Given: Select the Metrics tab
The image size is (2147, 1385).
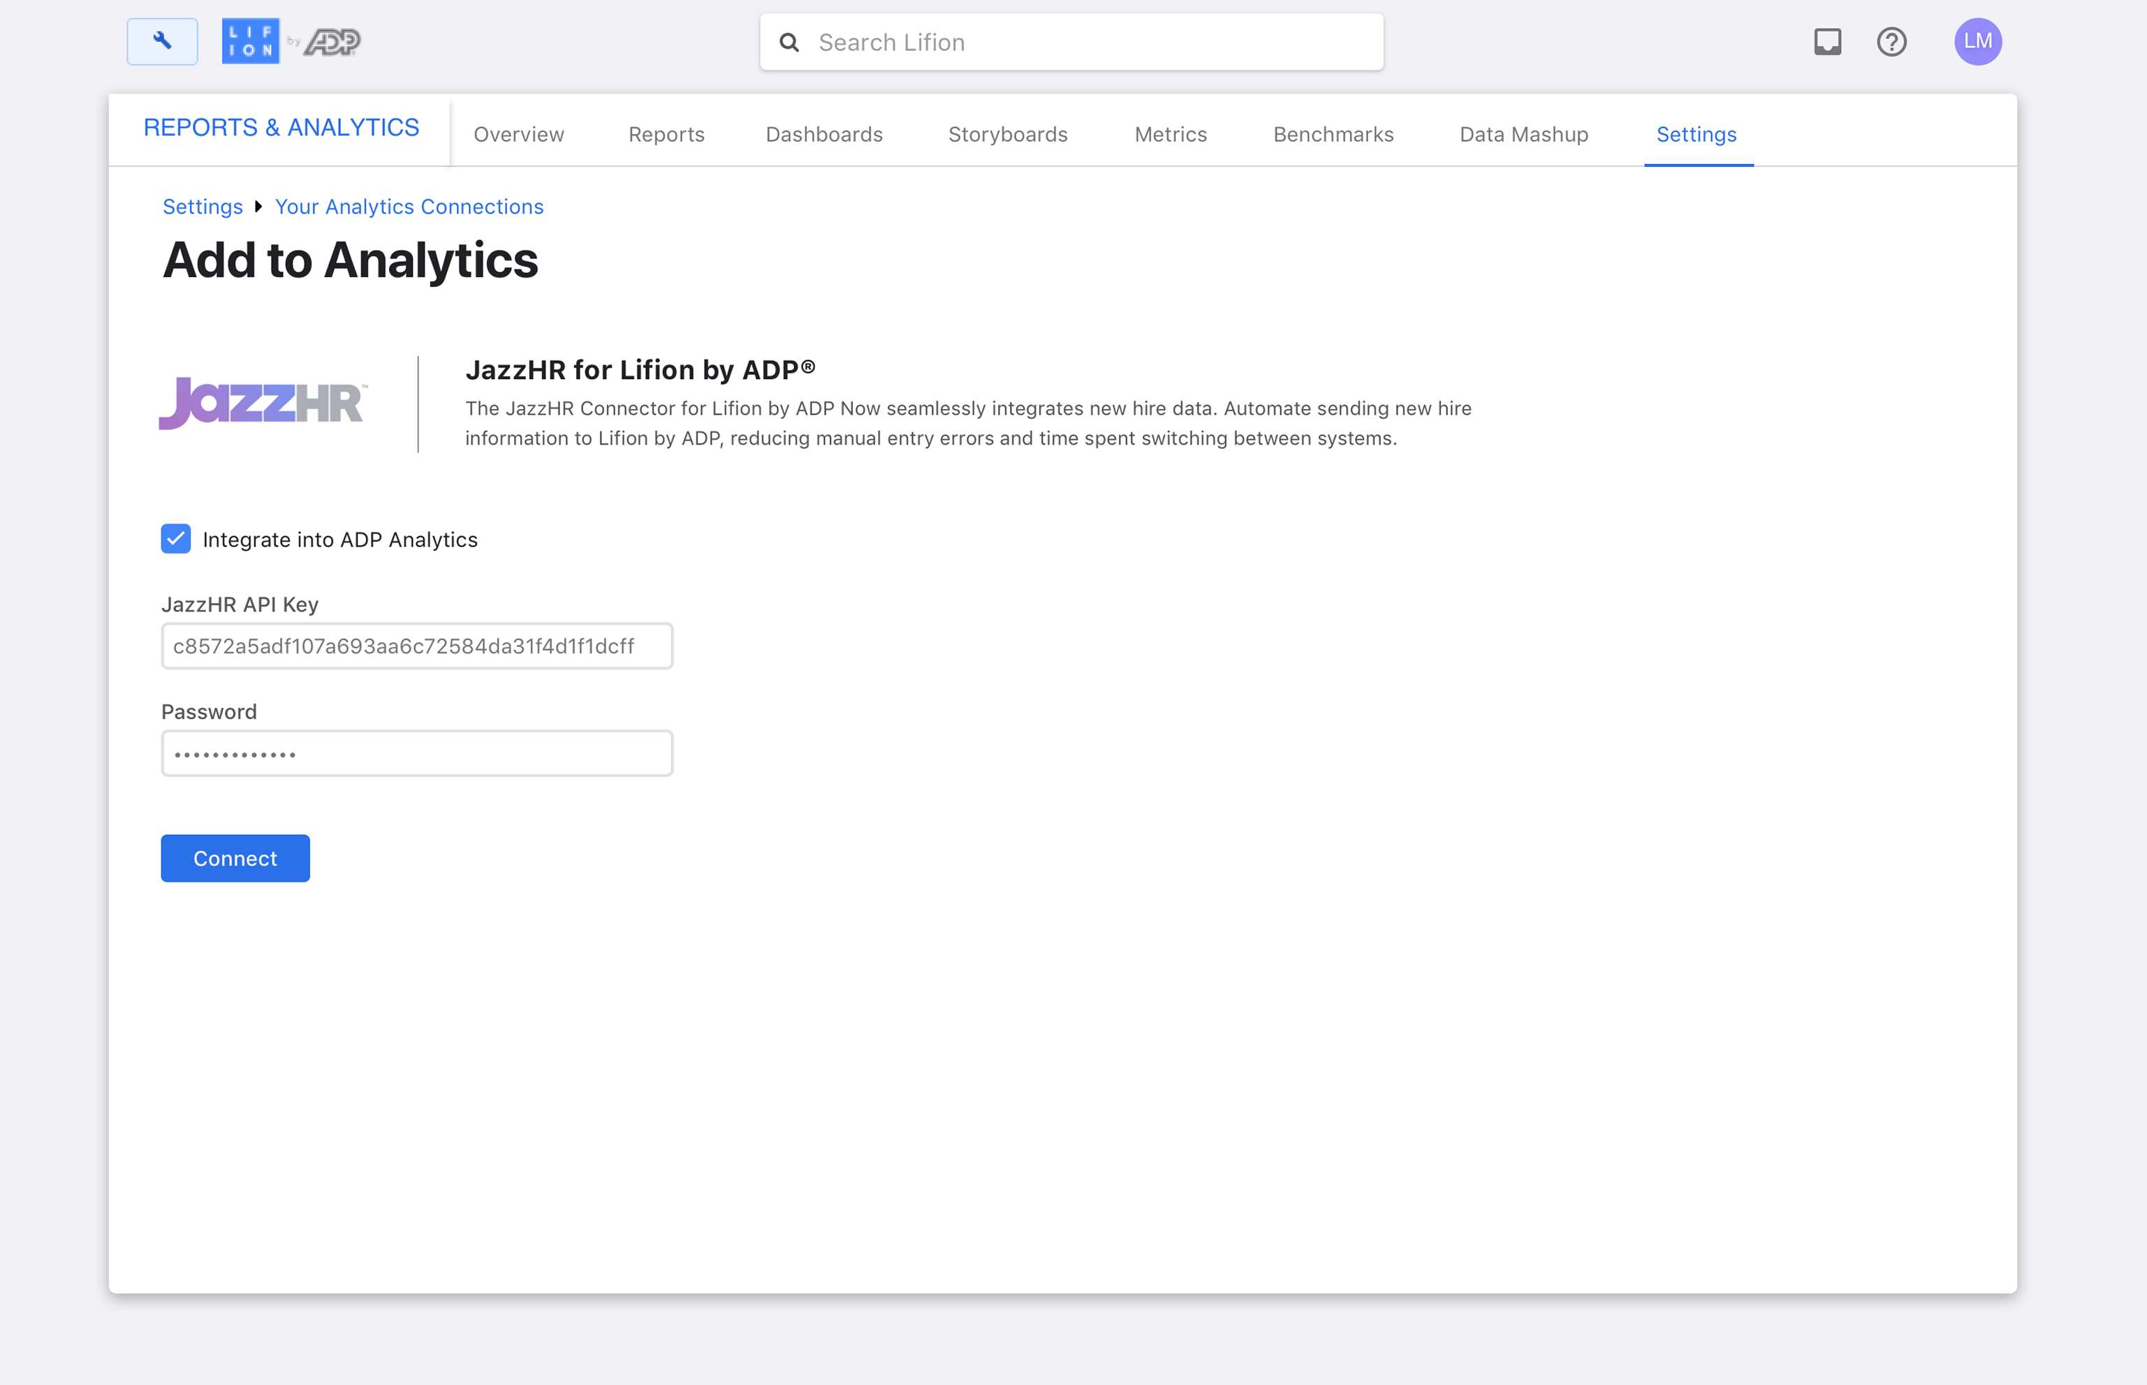Looking at the screenshot, I should [1170, 134].
